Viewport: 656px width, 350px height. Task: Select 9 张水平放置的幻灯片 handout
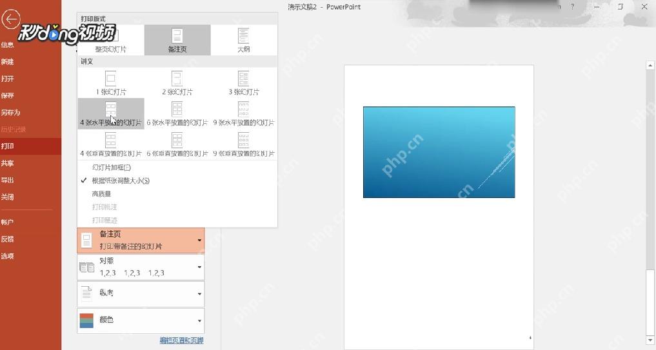coord(243,113)
